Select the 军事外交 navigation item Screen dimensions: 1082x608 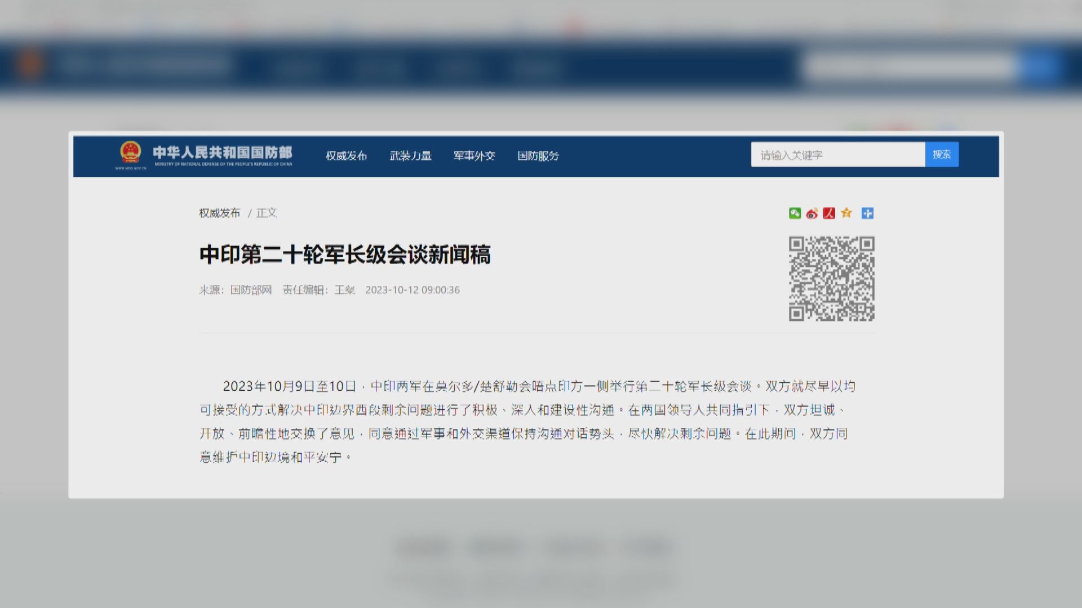[x=473, y=156]
